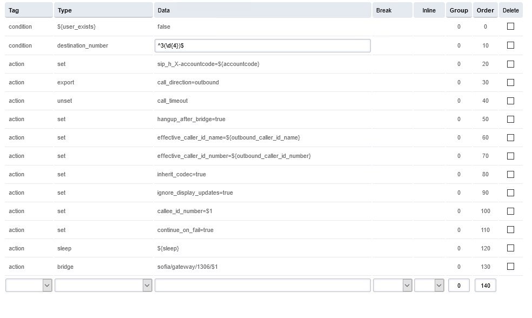Click order value 100 in callee_id_number row

point(485,211)
